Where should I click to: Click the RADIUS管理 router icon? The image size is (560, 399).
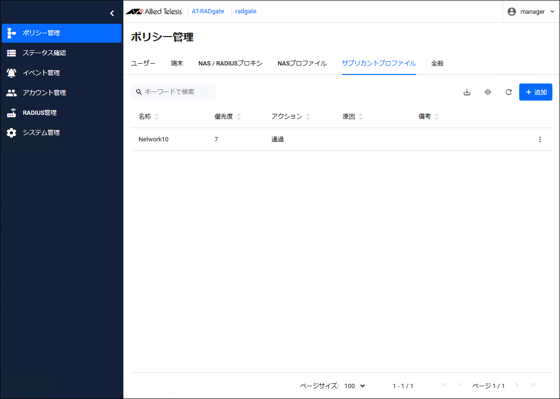click(x=11, y=113)
